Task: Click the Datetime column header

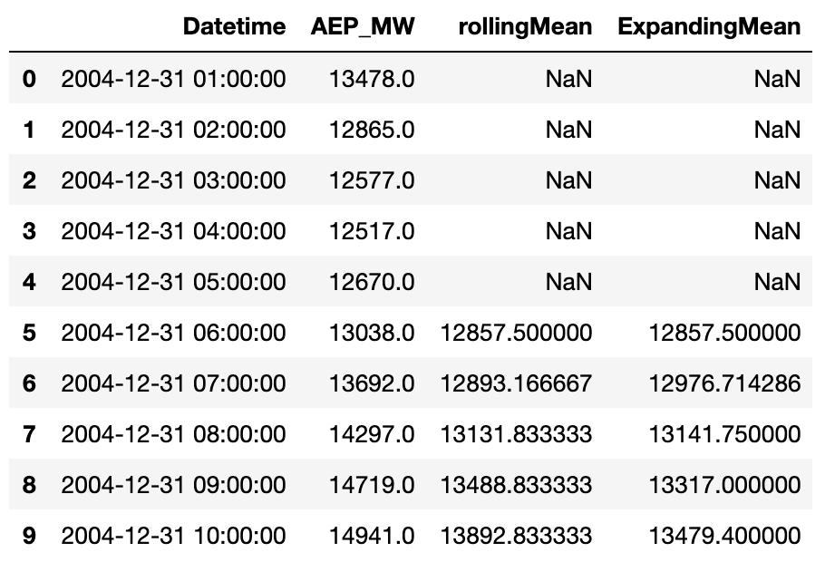Action: pos(234,26)
